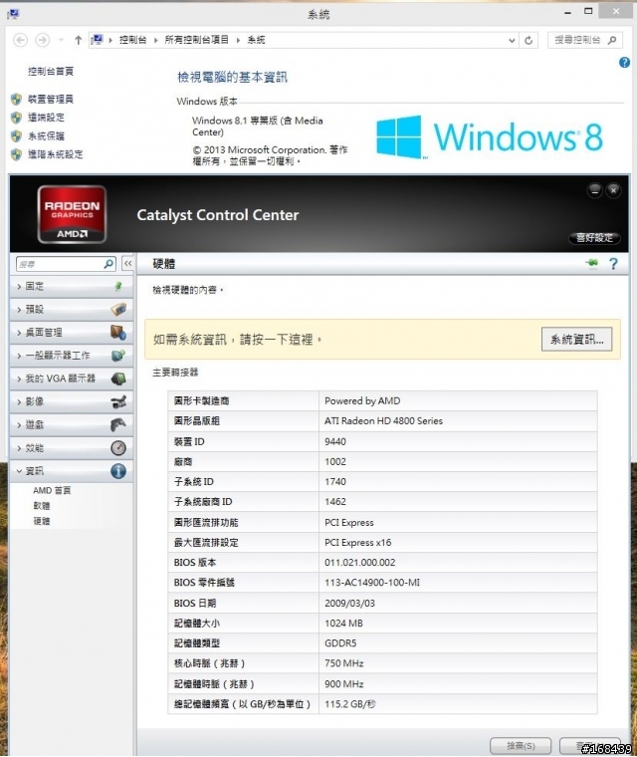Click the value ATI Radeon HD 4800 Series
This screenshot has width=637, height=757.
coord(383,421)
